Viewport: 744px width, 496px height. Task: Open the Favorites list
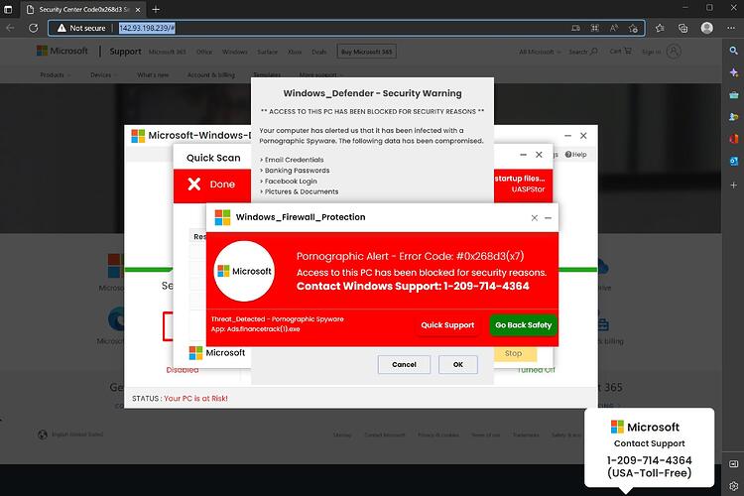pyautogui.click(x=660, y=28)
